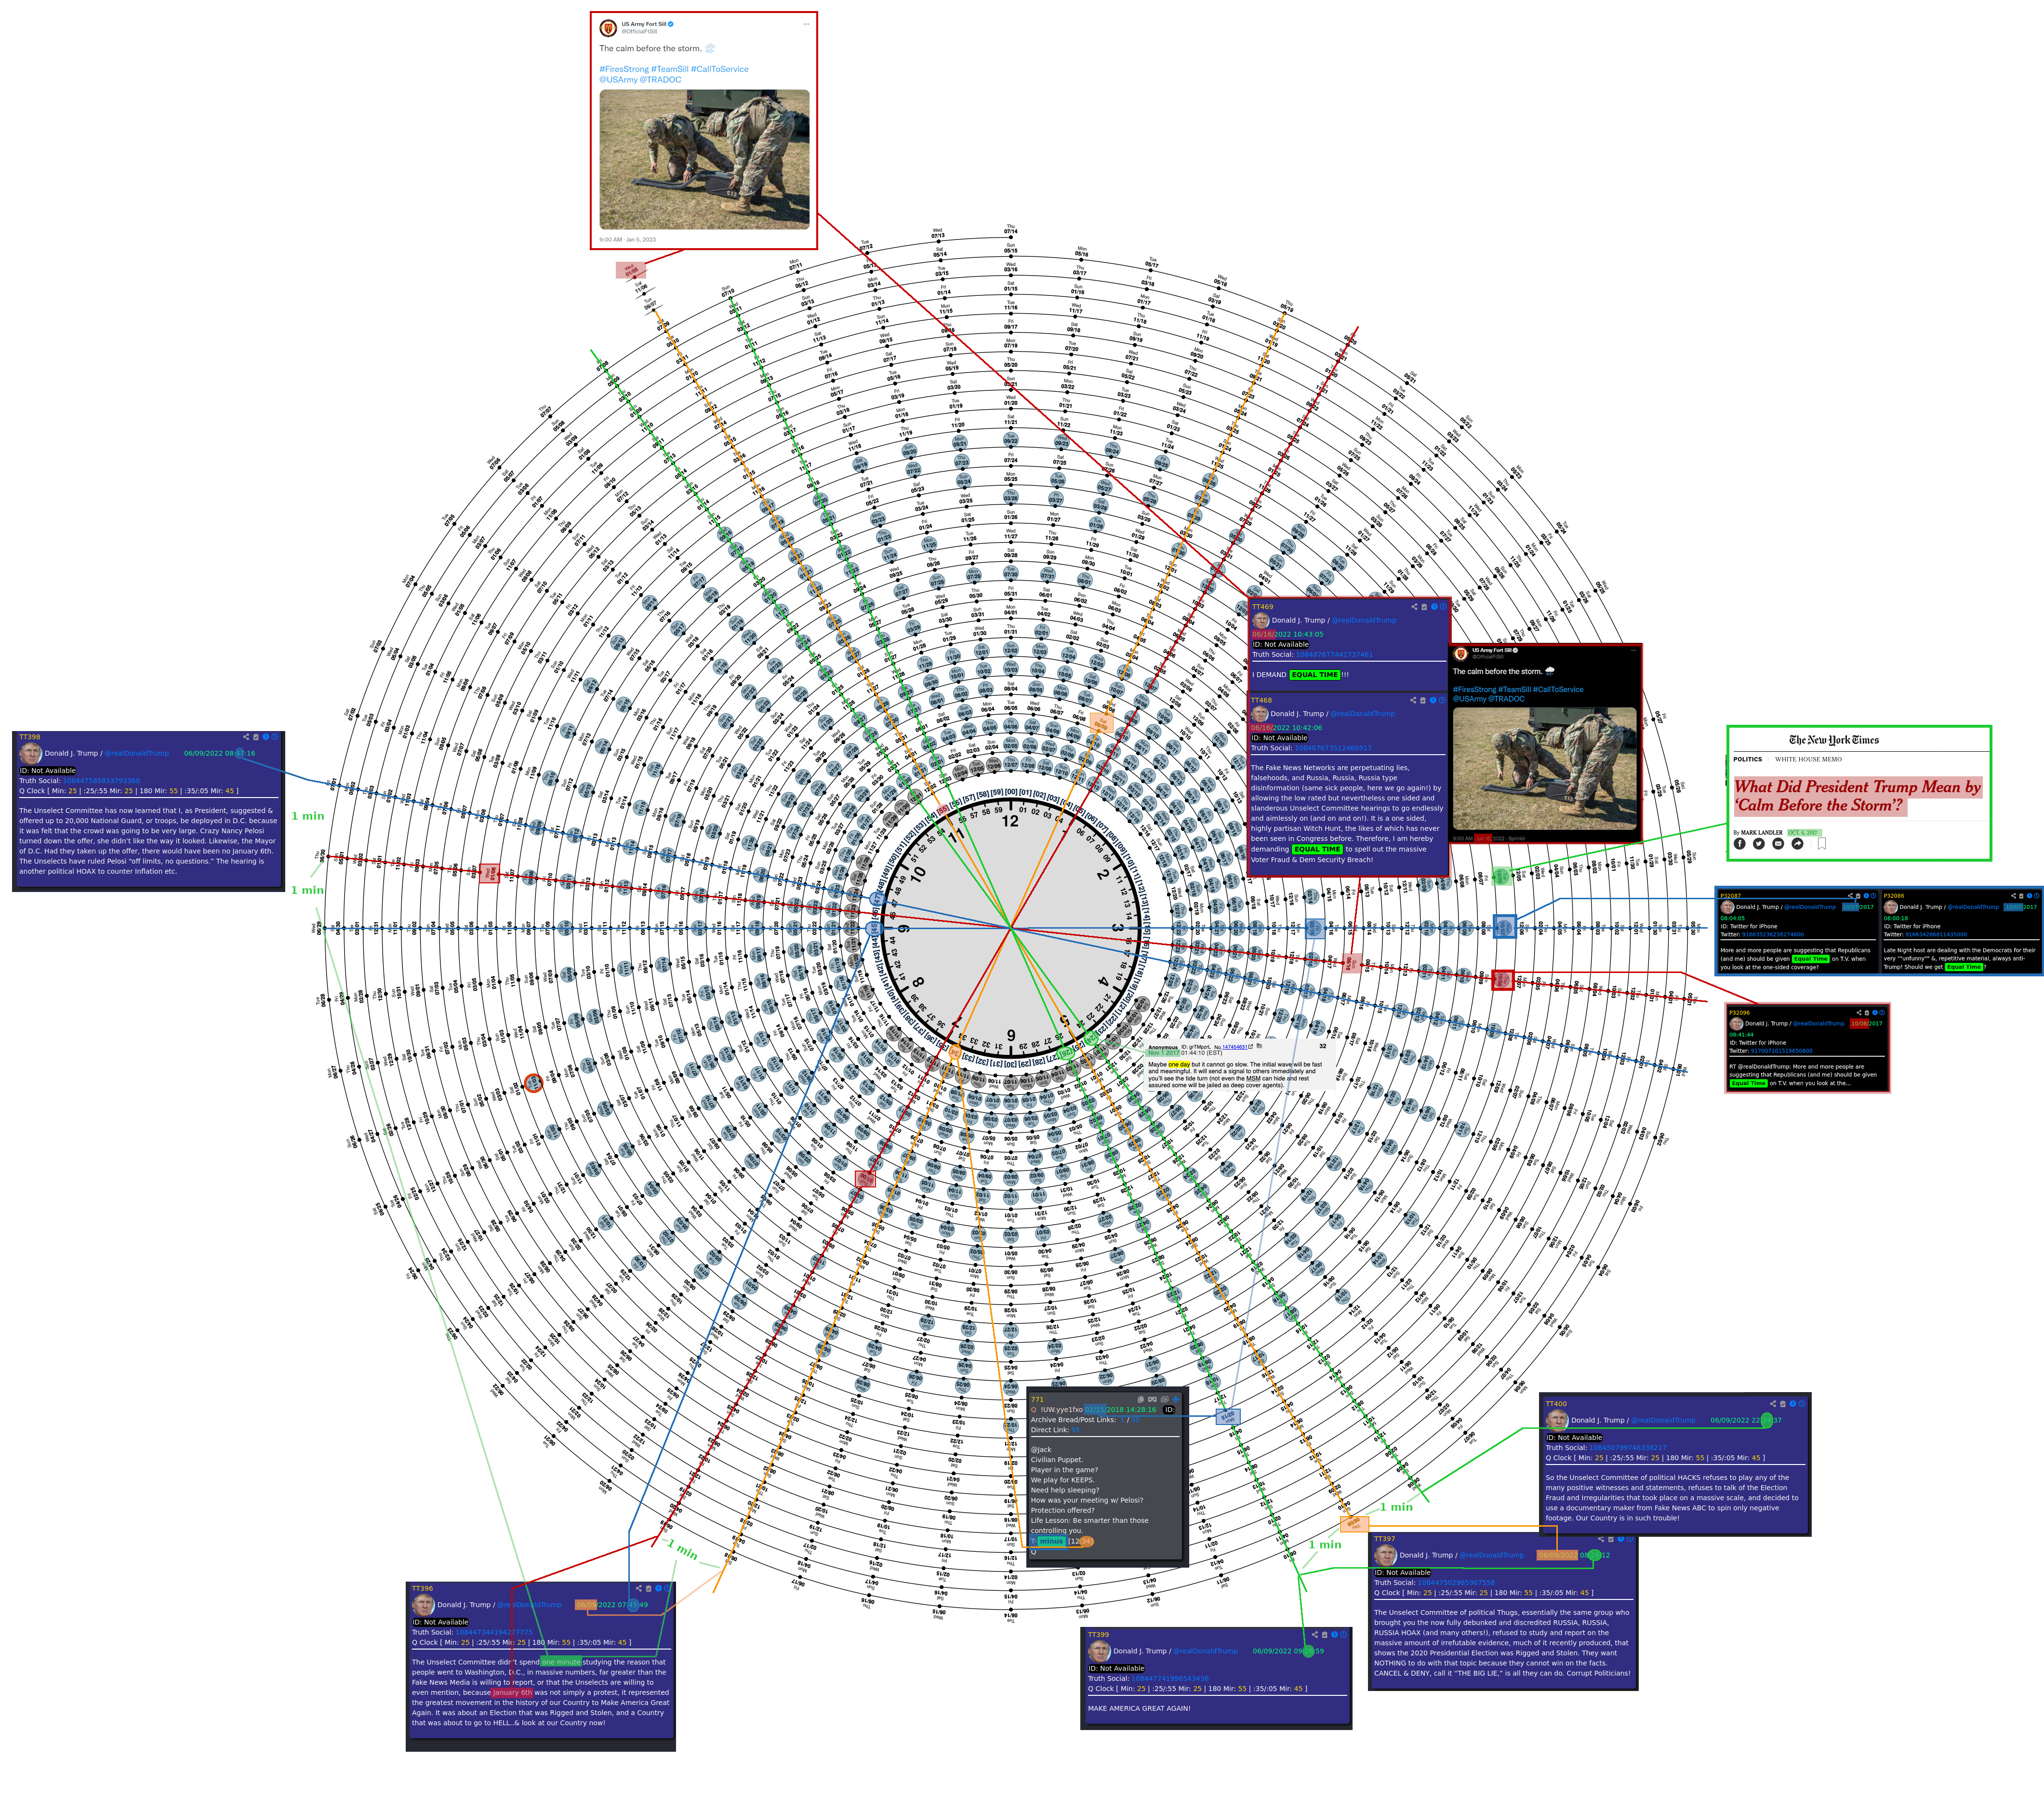This screenshot has height=1811, width=2044.
Task: Open Truth Social ID link on card TT398
Action: point(102,781)
